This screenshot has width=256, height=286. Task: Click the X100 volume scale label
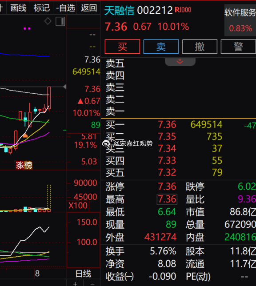[78, 206]
